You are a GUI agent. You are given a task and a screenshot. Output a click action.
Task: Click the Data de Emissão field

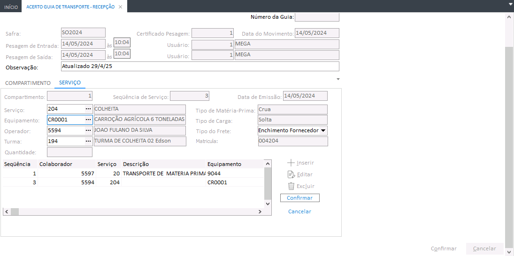[305, 96]
